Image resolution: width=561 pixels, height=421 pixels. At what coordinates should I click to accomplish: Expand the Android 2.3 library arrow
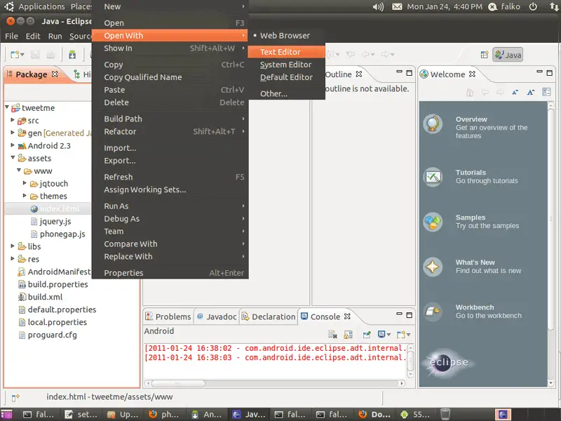(x=13, y=145)
